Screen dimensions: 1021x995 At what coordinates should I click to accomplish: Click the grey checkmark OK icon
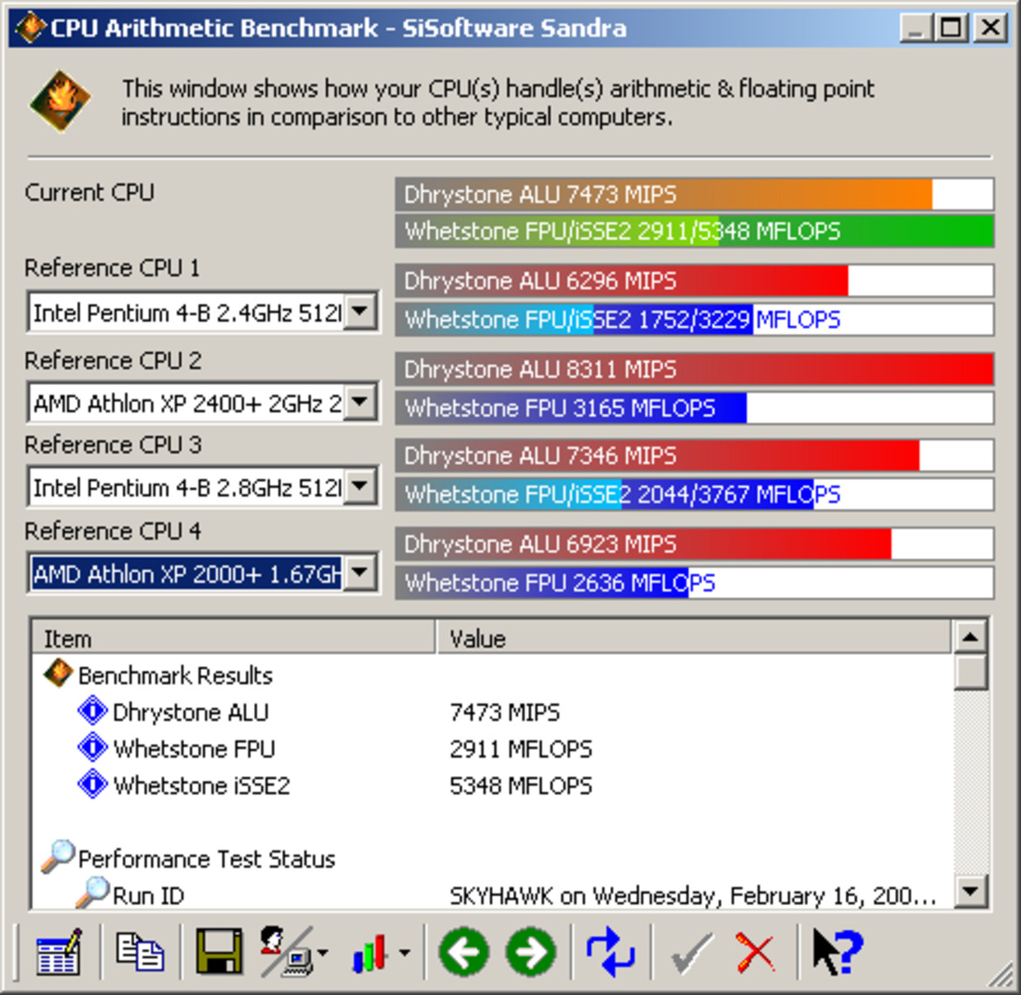coord(690,953)
